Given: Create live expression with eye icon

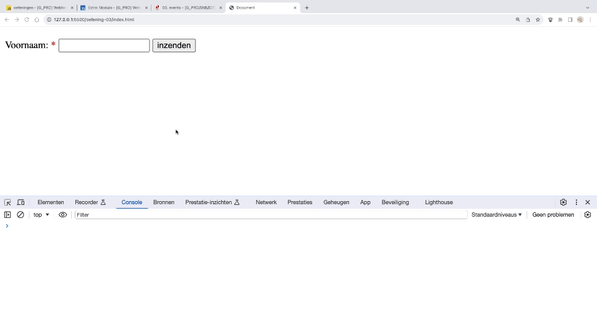Looking at the screenshot, I should point(63,215).
